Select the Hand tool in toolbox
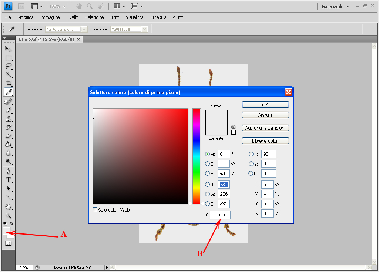379x272 pixels. pyautogui.click(x=8, y=206)
